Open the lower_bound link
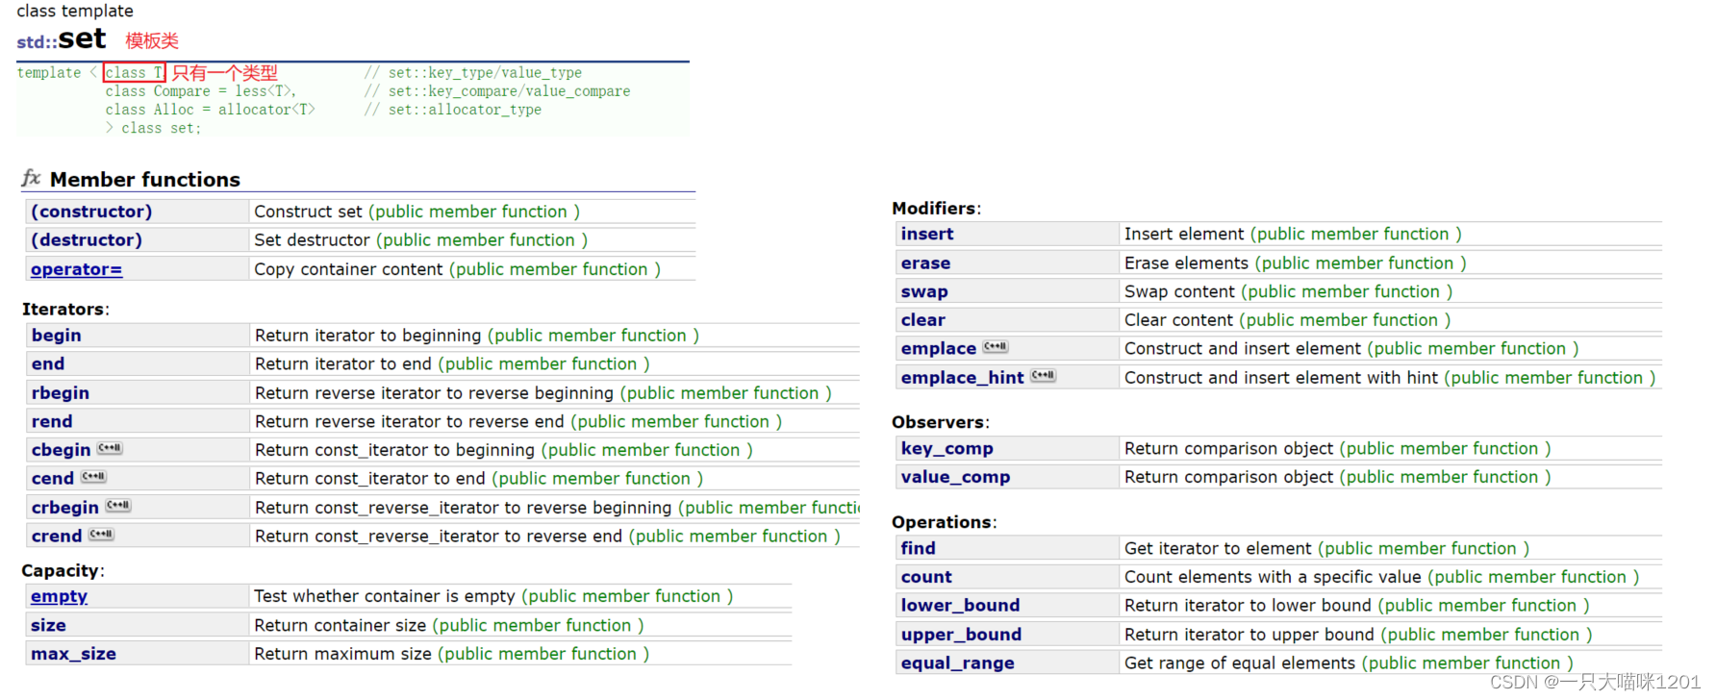The height and width of the screenshot is (700, 1716). (x=961, y=606)
